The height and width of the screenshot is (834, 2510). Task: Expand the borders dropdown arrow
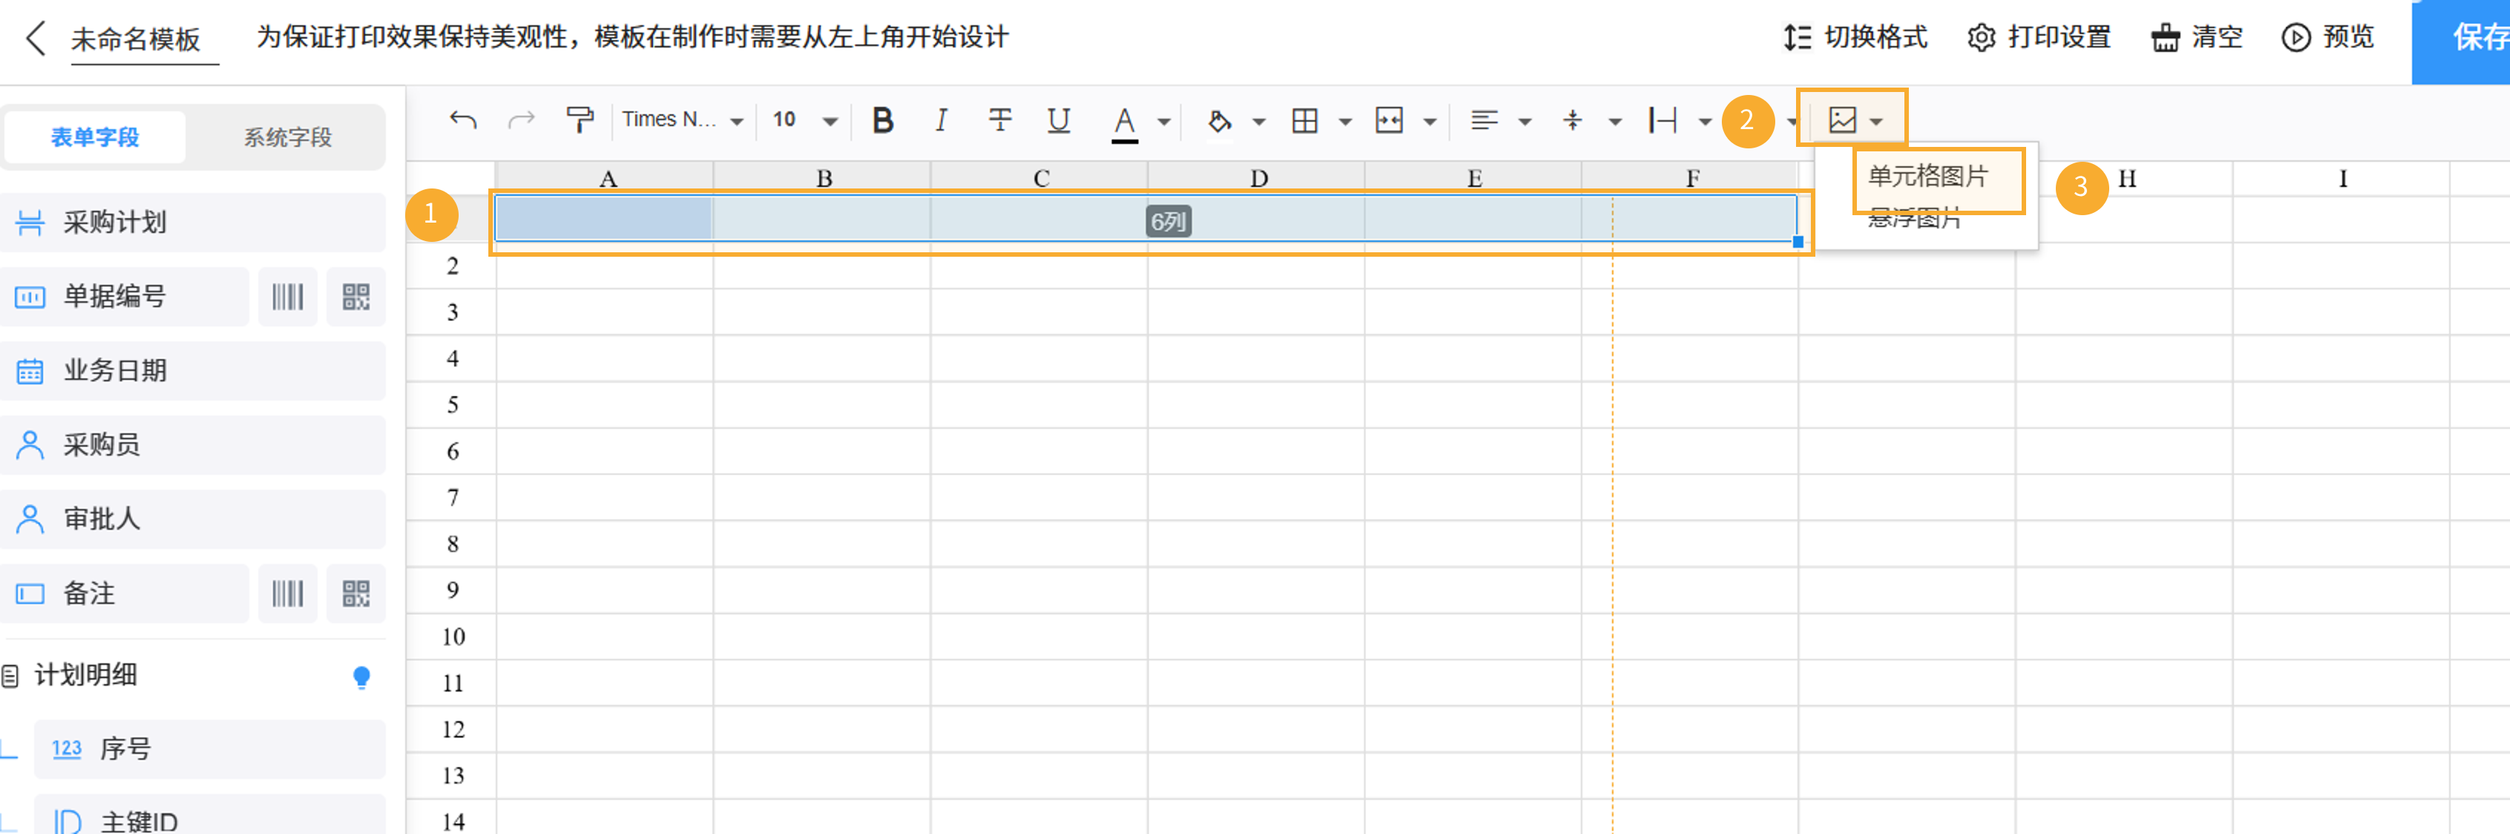(1345, 122)
